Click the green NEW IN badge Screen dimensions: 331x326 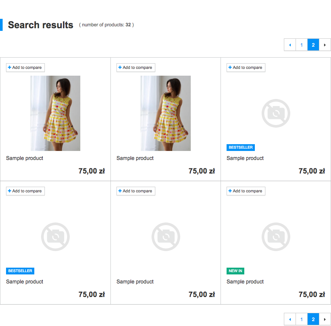[x=235, y=271]
